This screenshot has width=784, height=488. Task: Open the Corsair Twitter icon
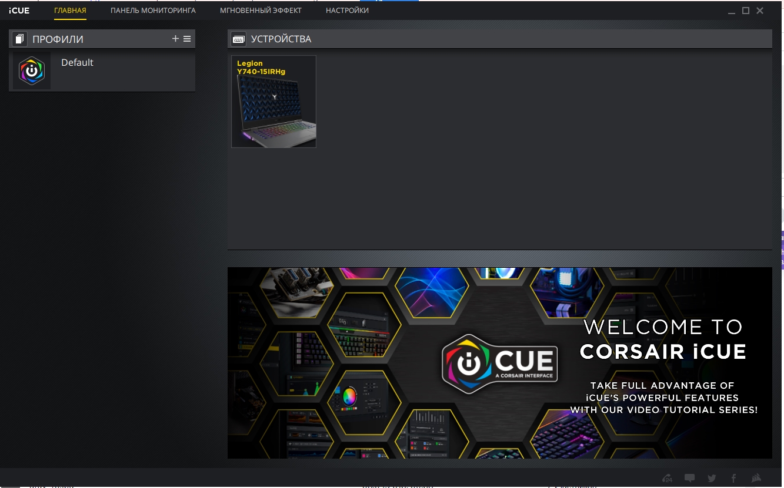(x=712, y=478)
